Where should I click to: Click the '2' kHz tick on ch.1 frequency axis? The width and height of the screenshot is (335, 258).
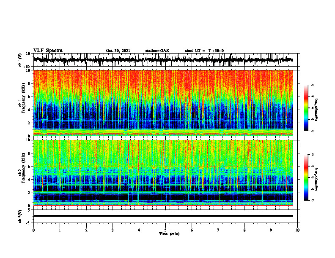(x=30, y=123)
